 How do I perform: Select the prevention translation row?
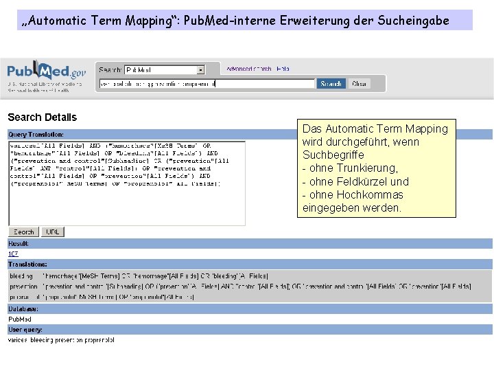coord(240,286)
